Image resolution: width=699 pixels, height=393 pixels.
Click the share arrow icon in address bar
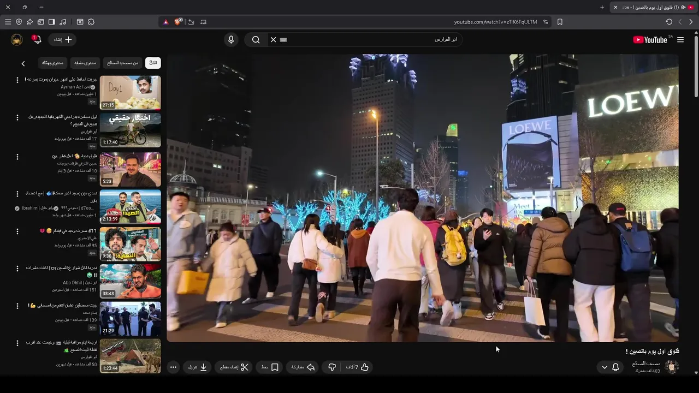pos(191,22)
